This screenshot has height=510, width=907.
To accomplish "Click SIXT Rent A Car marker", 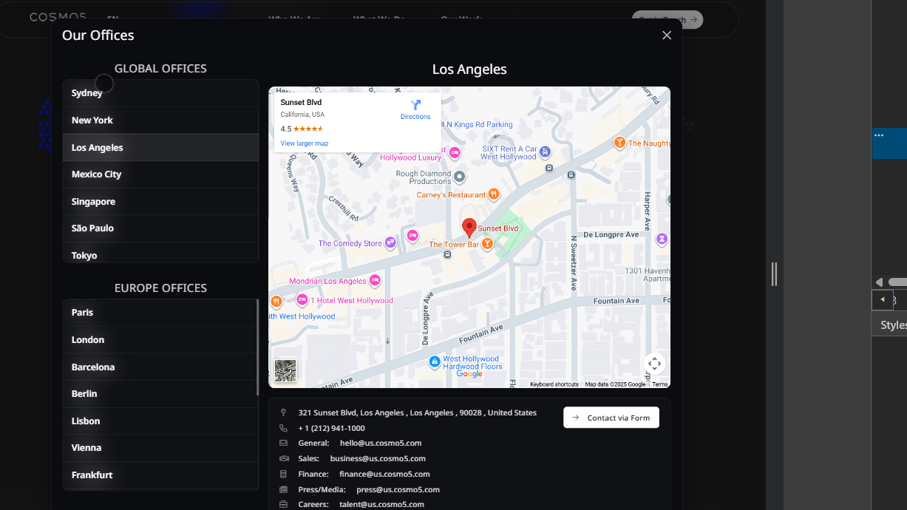I will [545, 152].
